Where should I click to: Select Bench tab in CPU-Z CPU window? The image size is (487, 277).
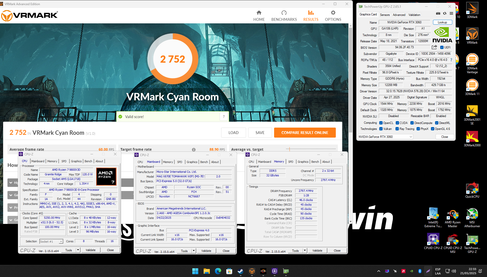88,161
